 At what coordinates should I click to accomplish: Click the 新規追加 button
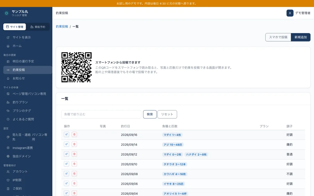[x=301, y=37]
